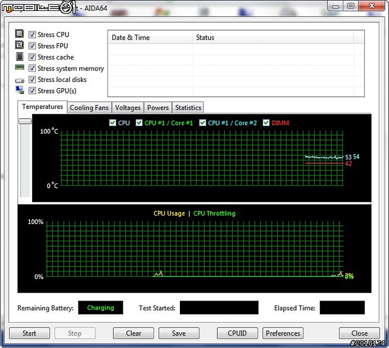Click the 42 DIMM temperature reading

coord(348,163)
